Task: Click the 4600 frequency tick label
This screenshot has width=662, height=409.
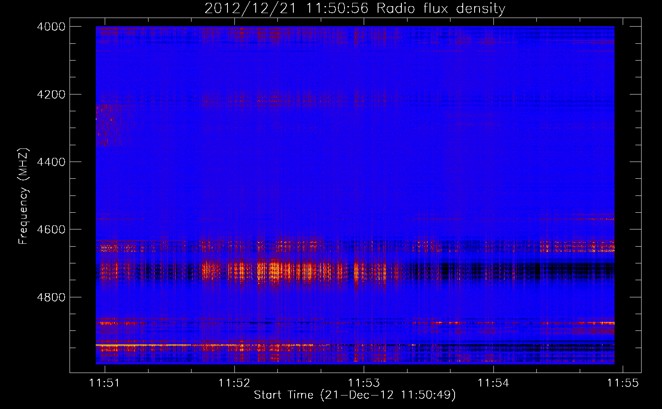Action: click(51, 229)
